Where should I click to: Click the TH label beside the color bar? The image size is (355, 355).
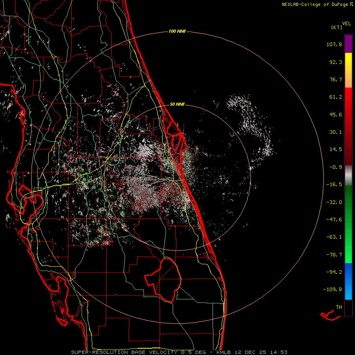(x=339, y=307)
